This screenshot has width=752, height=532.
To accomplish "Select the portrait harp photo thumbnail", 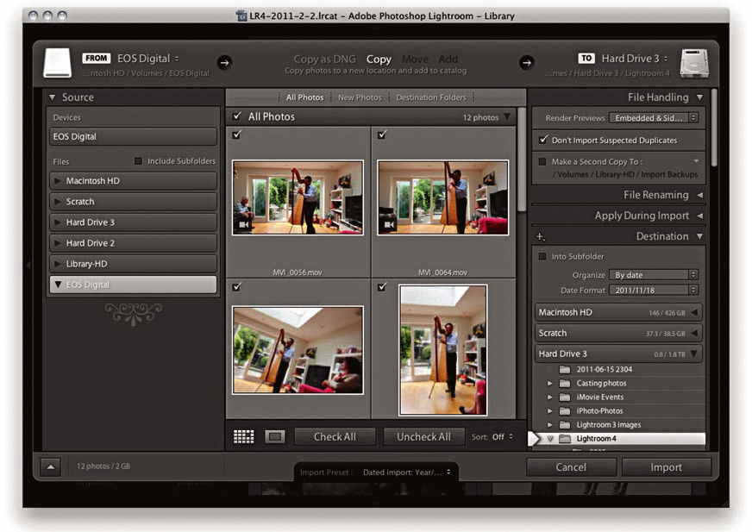I will [442, 350].
